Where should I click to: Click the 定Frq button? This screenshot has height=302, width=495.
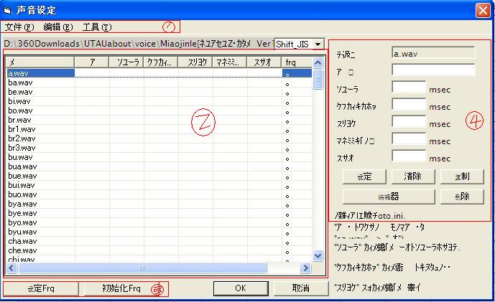[41, 288]
